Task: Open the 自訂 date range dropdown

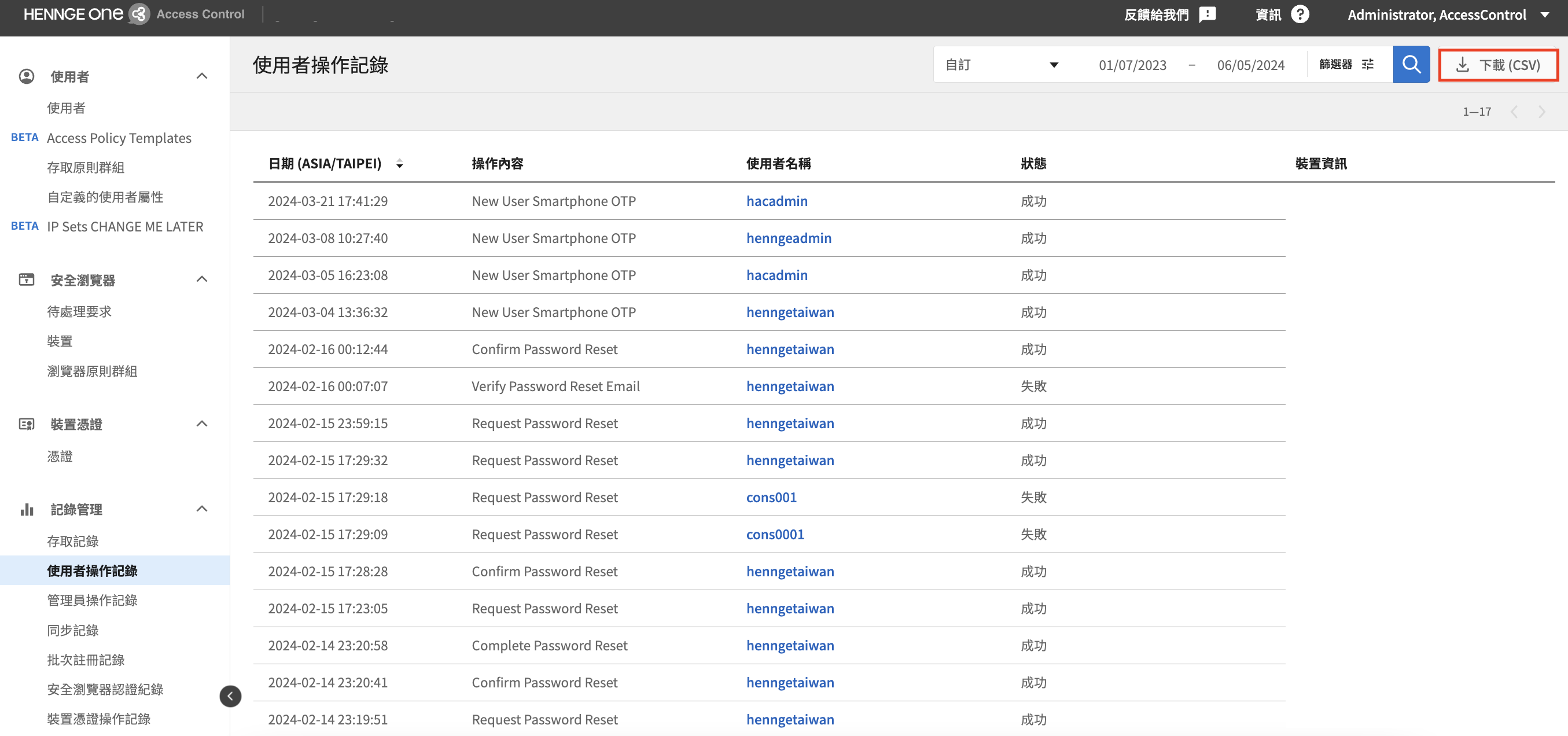Action: pyautogui.click(x=1002, y=65)
